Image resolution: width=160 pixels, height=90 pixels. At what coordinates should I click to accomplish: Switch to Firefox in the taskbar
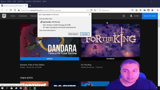(25, 88)
